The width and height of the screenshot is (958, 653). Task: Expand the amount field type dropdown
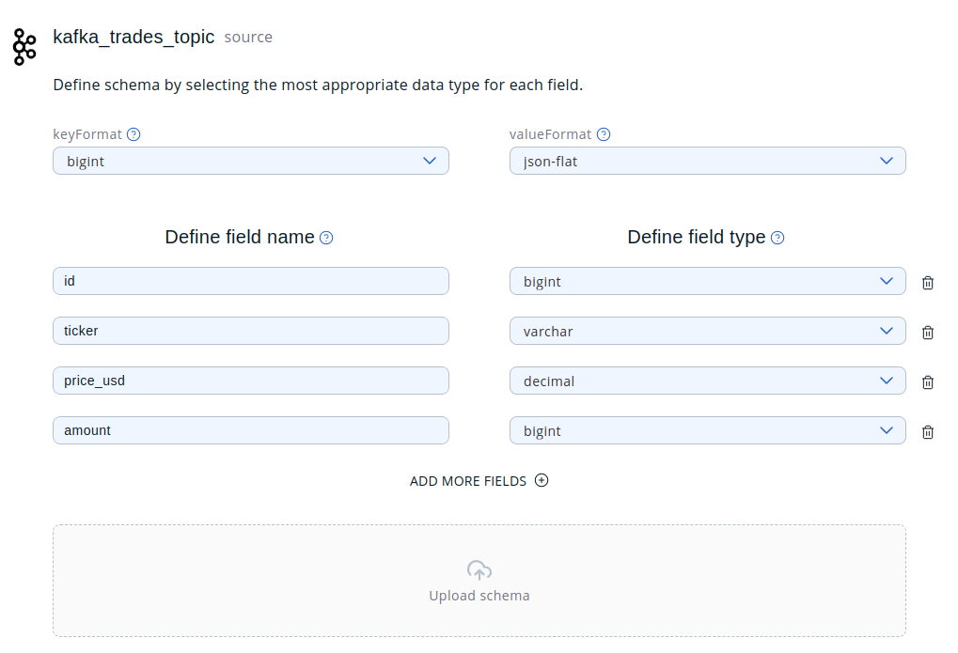[707, 430]
